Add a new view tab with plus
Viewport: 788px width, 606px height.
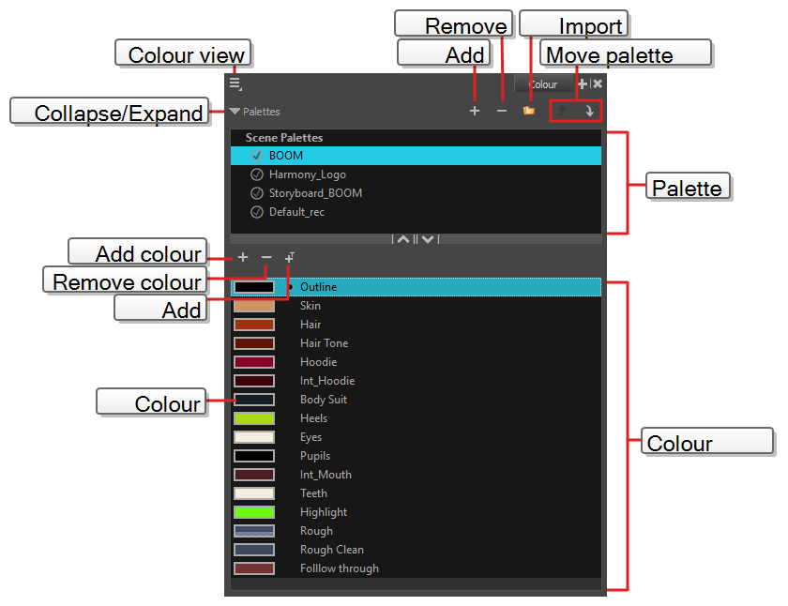(583, 83)
